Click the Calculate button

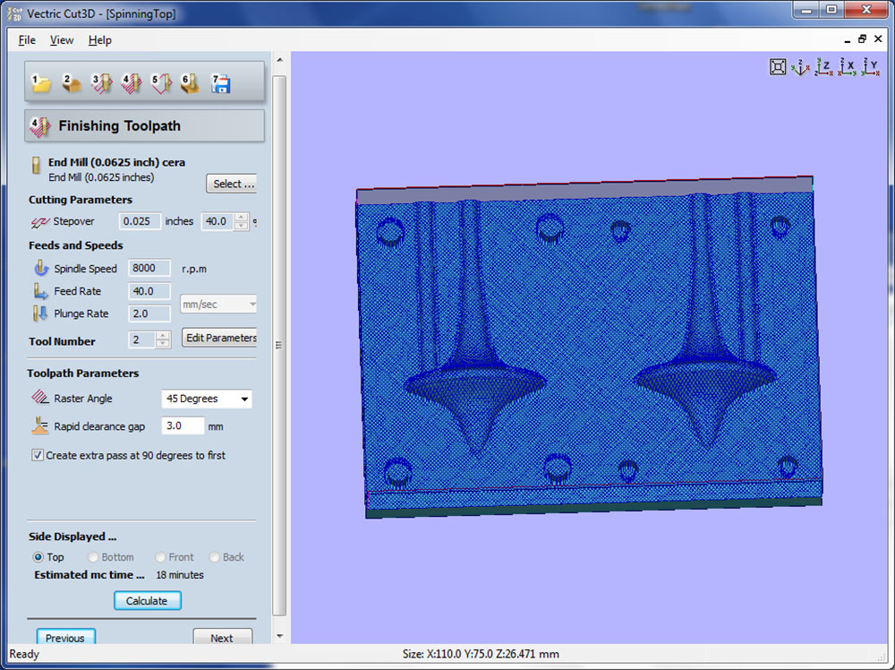(x=148, y=601)
